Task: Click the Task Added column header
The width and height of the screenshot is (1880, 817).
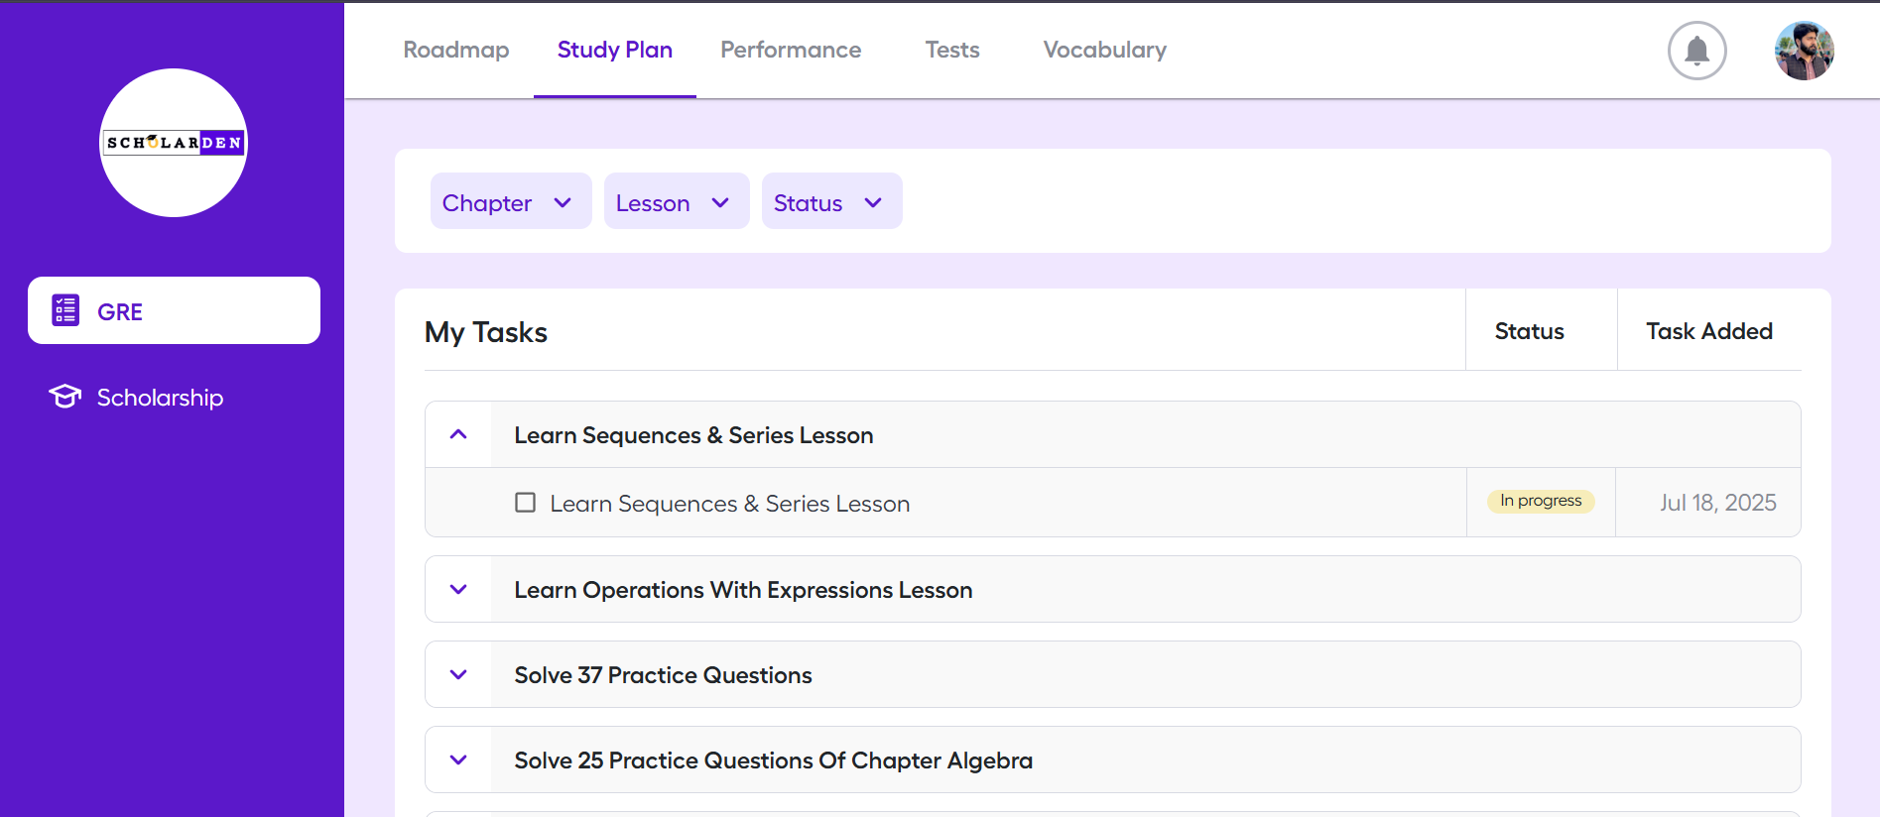Action: [1708, 331]
